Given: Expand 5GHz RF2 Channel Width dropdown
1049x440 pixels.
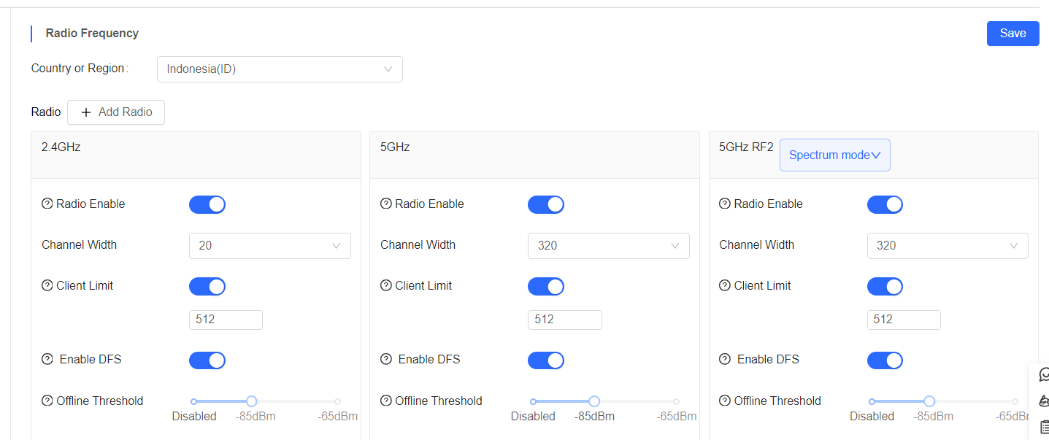Looking at the screenshot, I should pos(948,246).
